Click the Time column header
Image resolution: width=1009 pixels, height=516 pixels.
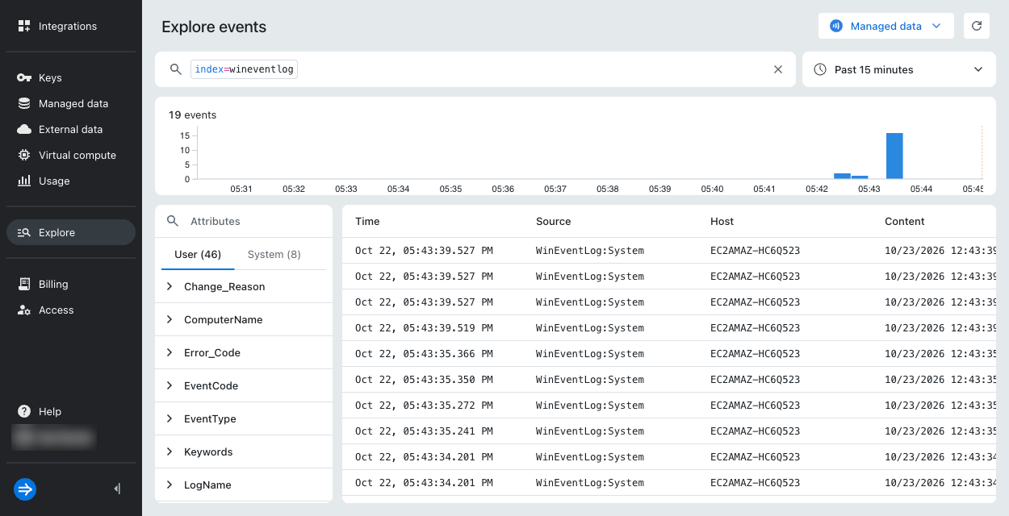point(367,221)
